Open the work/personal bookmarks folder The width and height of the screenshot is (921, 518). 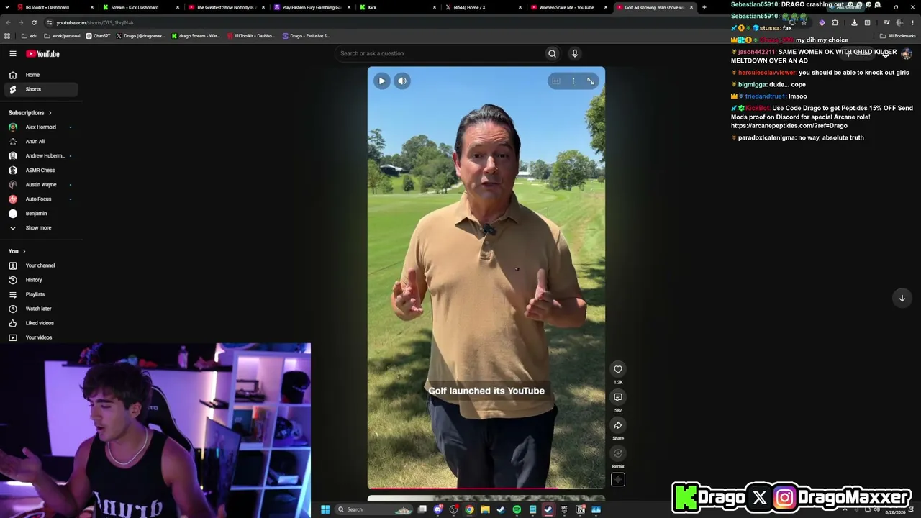coord(63,36)
